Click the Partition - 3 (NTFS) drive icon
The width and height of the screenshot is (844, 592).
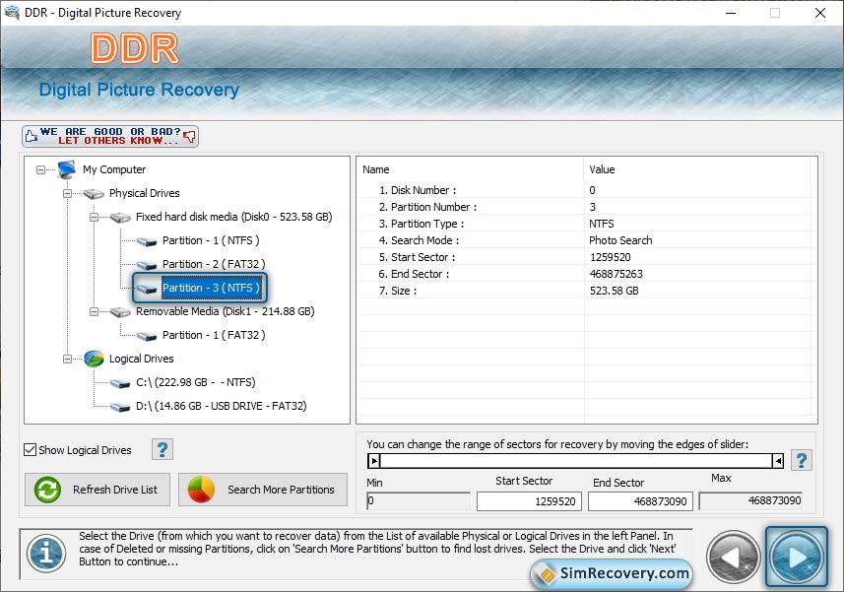pyautogui.click(x=147, y=289)
